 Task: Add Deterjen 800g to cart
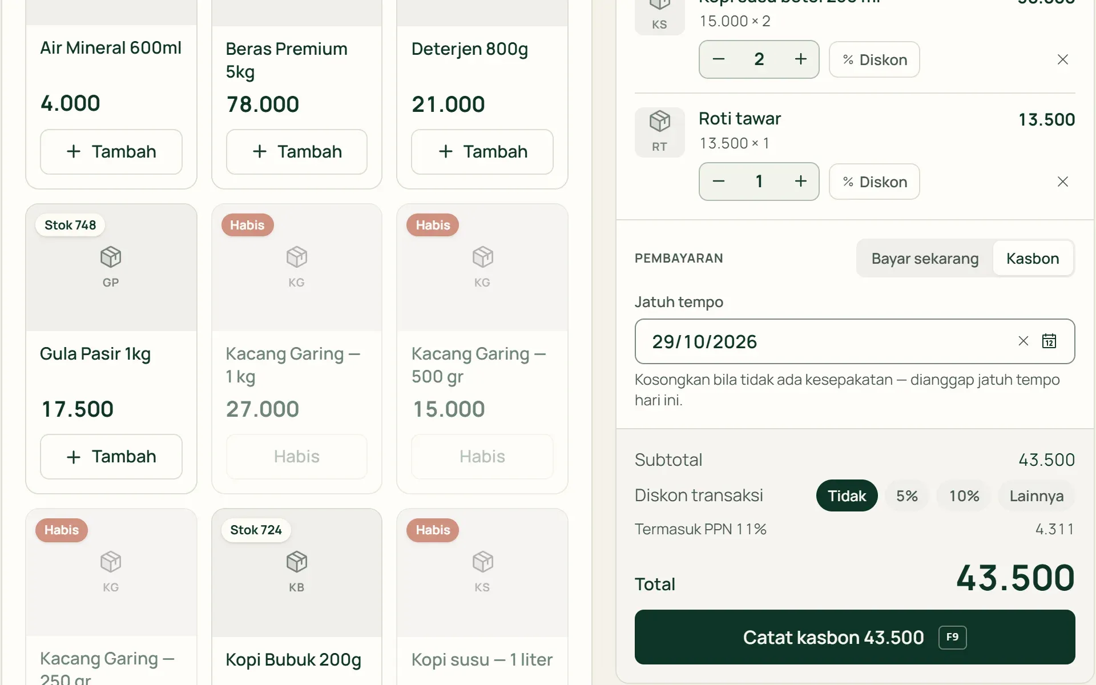482,152
